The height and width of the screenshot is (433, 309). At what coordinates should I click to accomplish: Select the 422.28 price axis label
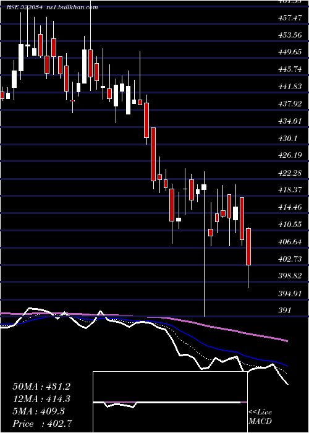click(290, 173)
